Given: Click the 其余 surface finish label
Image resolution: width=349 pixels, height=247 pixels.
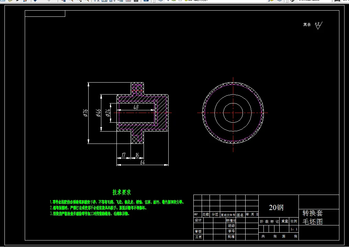Looking at the screenshot, I should pyautogui.click(x=307, y=24).
